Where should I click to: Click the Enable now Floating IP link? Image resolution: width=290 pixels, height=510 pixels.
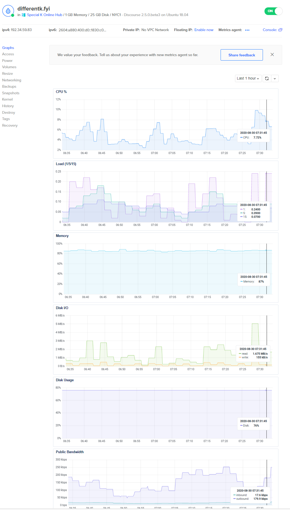204,30
